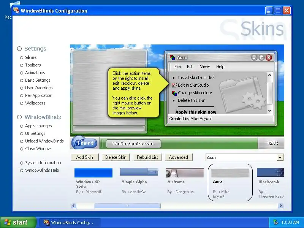
Task: Click the Change skin colour icon
Action: point(174,93)
